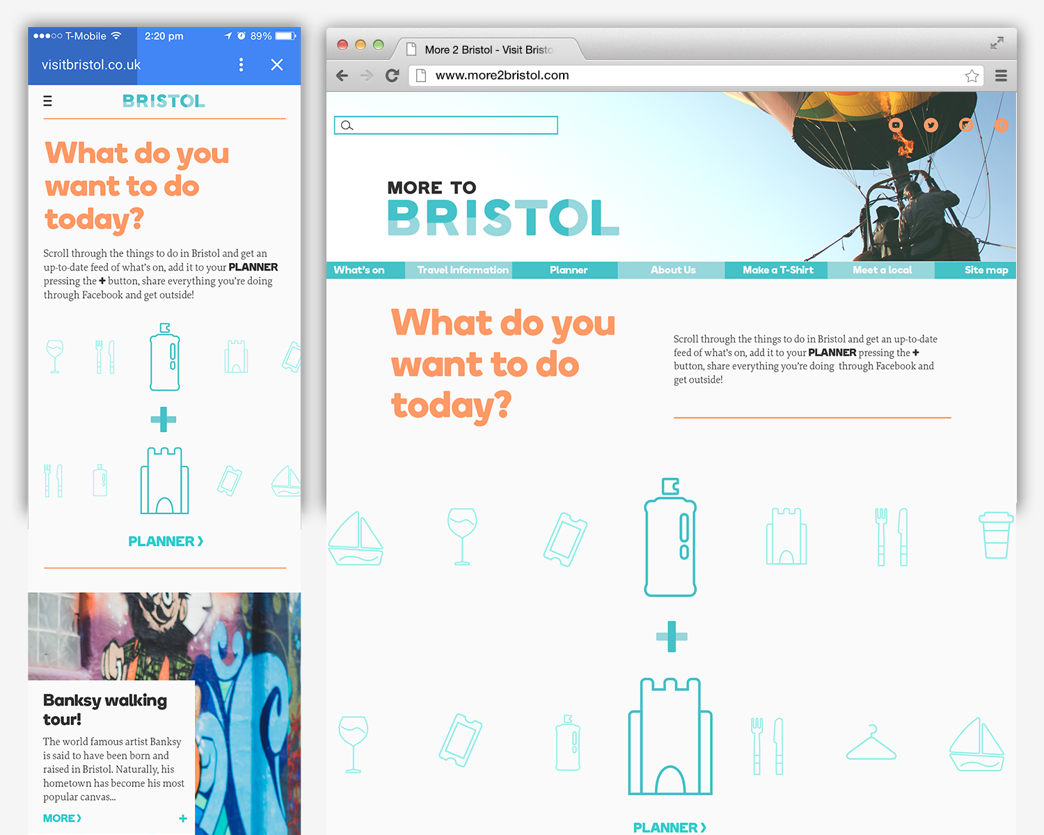Open the PLANNER link at the desktop page bottom

click(670, 827)
